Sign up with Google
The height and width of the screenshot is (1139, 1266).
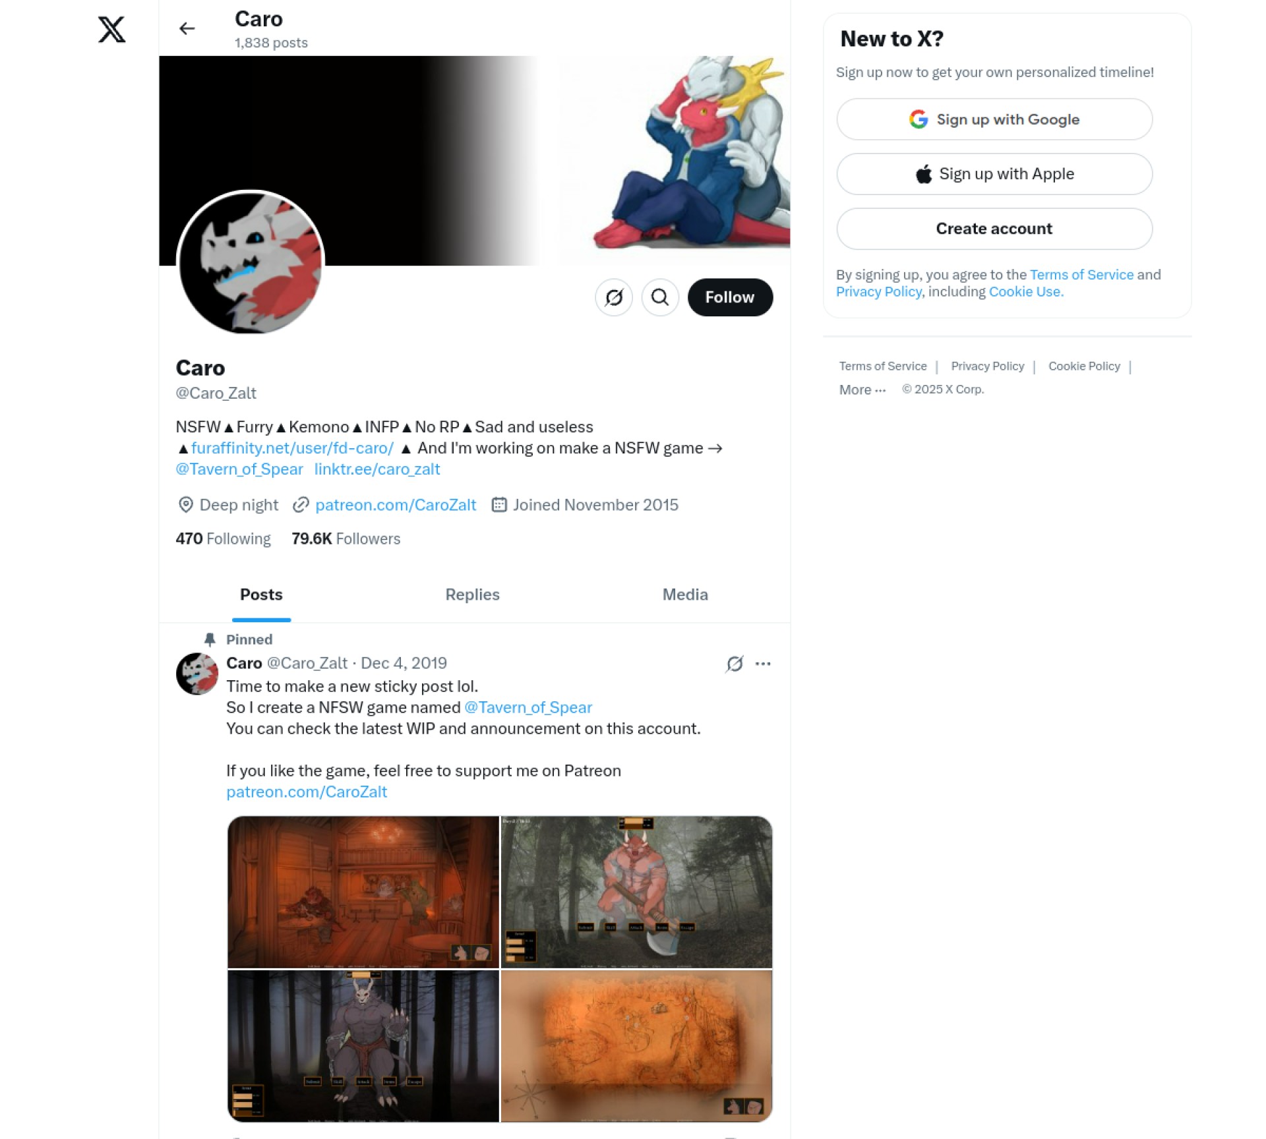point(994,119)
